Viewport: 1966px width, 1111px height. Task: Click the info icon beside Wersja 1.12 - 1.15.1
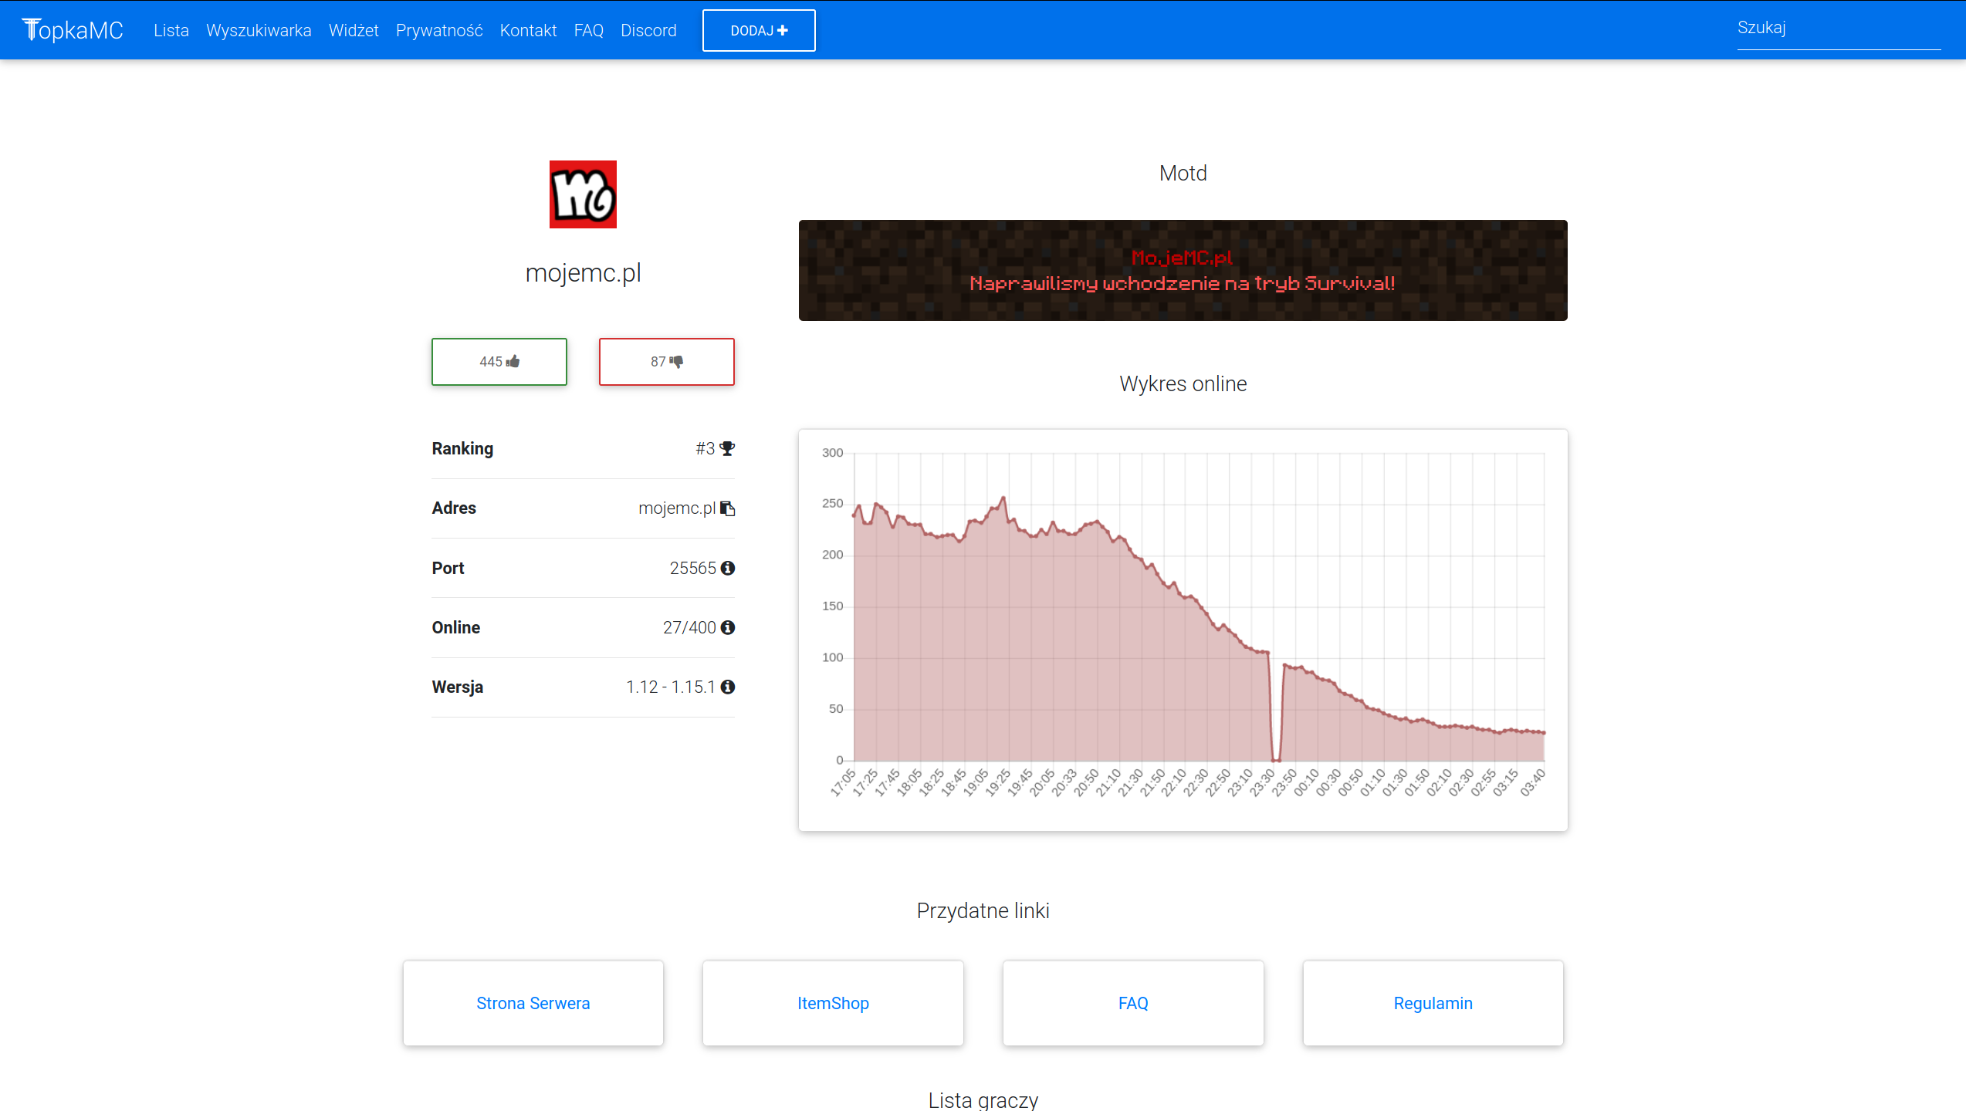[727, 687]
